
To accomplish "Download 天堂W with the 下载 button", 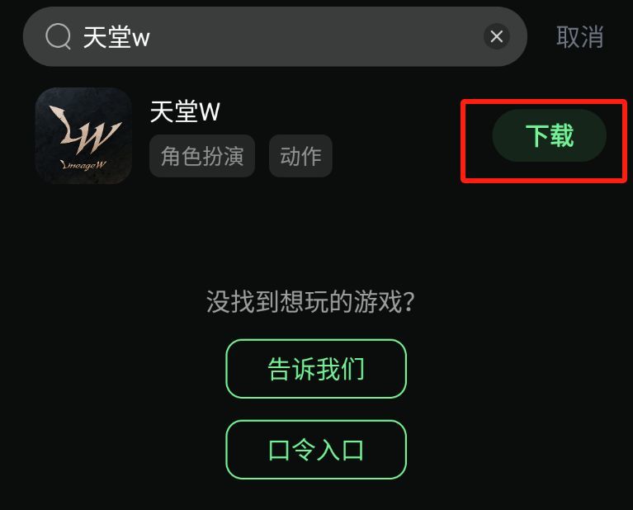I will tap(549, 135).
